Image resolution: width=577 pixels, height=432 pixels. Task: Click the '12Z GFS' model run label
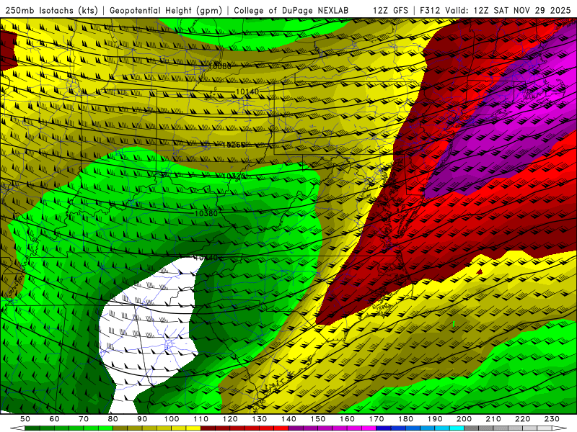[390, 10]
